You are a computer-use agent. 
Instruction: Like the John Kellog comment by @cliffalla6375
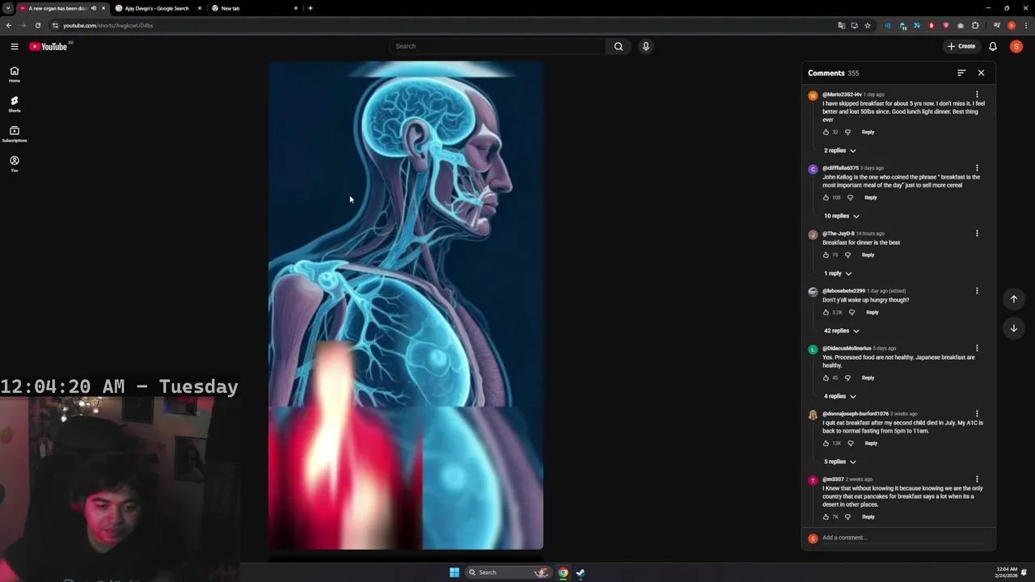coord(826,197)
